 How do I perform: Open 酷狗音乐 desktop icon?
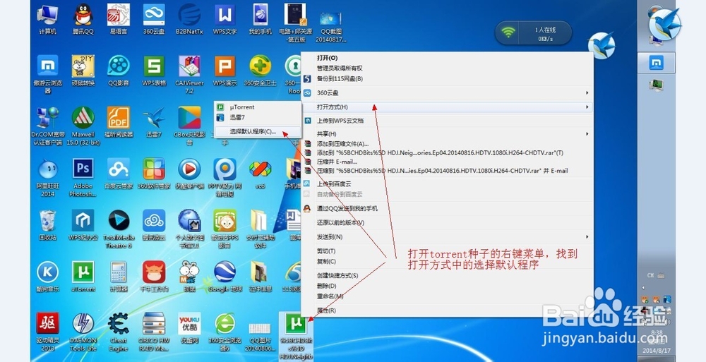48,277
